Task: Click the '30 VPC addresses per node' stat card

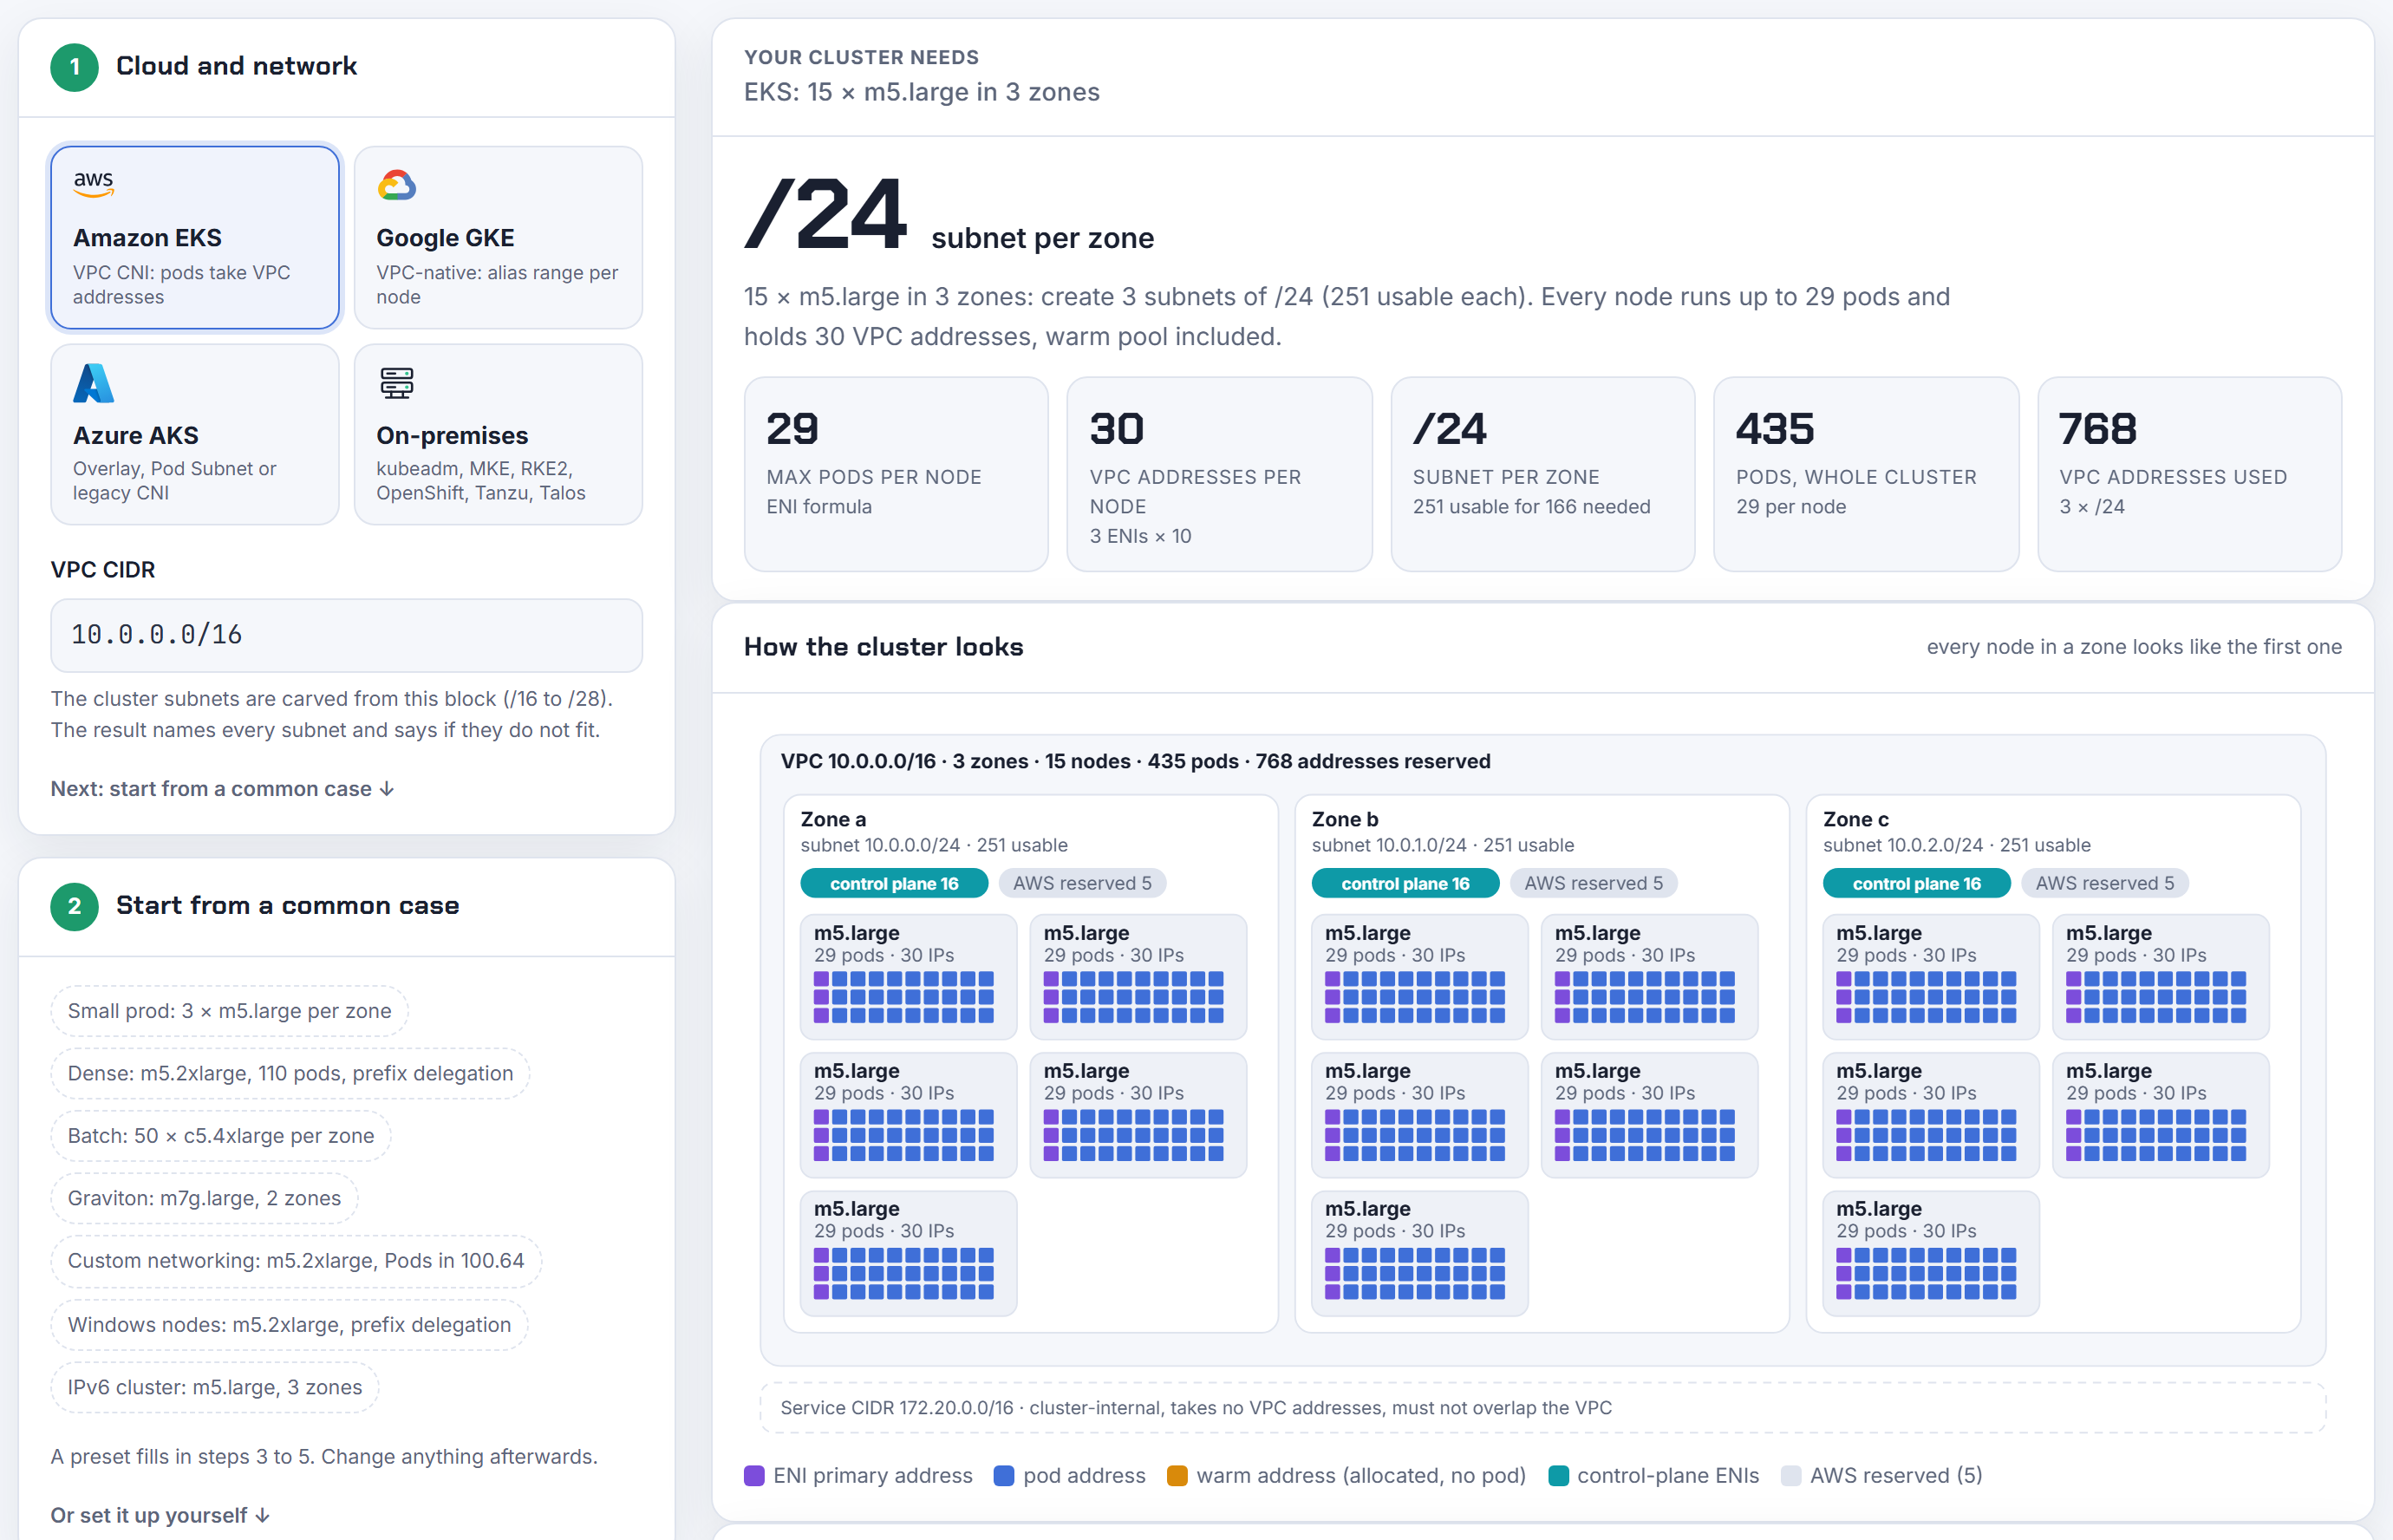Action: click(x=1220, y=474)
